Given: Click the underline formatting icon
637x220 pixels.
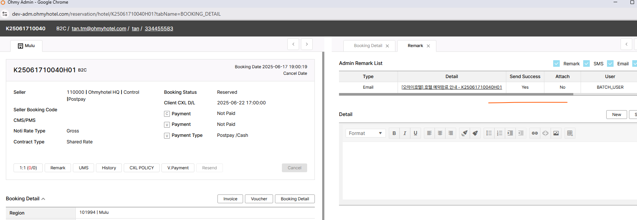Looking at the screenshot, I should pos(415,133).
